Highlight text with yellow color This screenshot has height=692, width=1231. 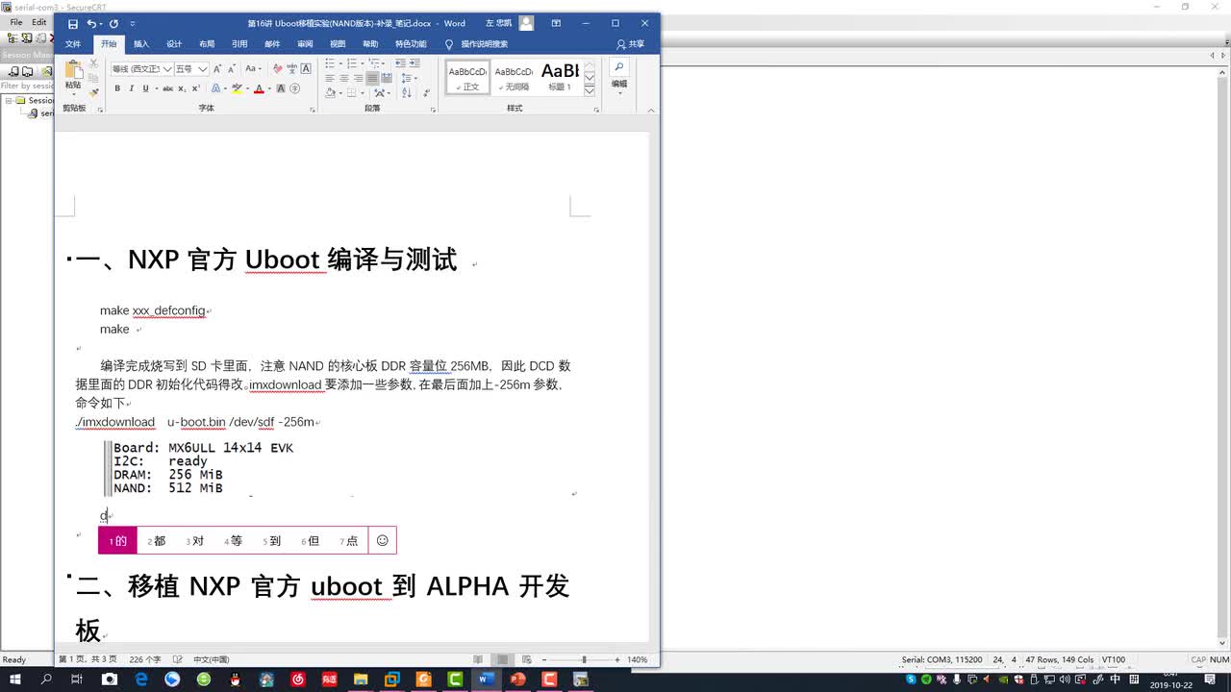tap(237, 88)
